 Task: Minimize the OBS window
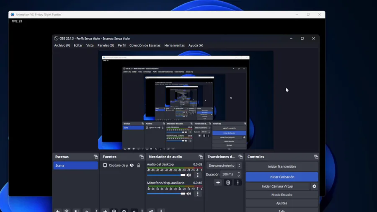291,39
